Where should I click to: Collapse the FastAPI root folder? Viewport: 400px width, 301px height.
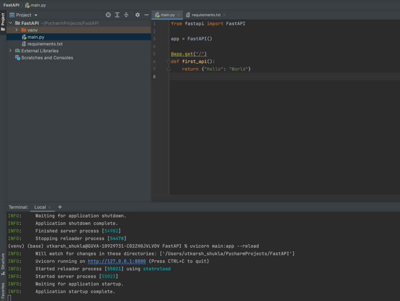(11, 23)
